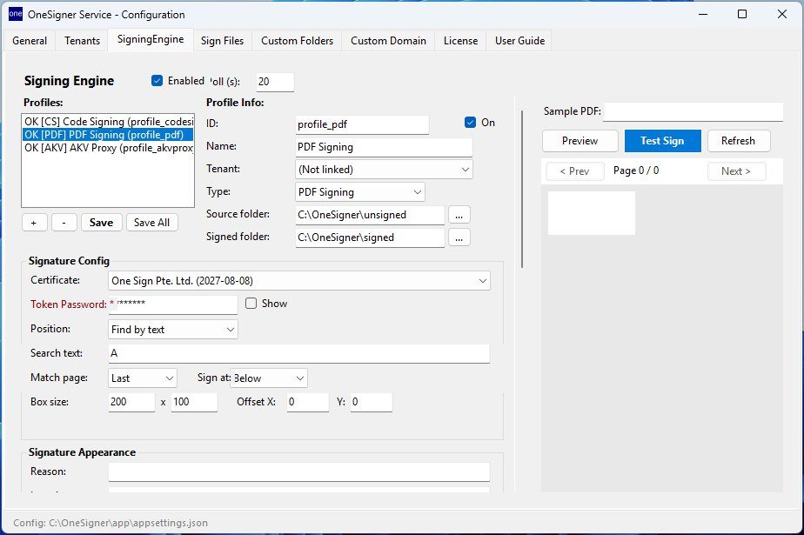Open the Tenant dropdown (Not linked)
Screen dimensions: 804x535
[384, 170]
